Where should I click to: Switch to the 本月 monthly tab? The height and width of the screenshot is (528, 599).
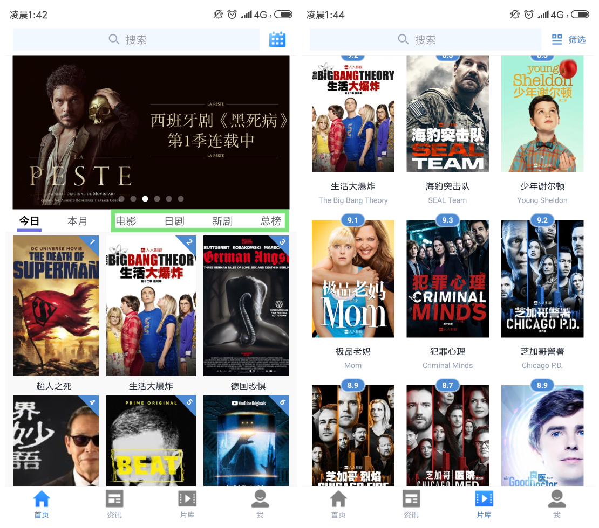[77, 220]
